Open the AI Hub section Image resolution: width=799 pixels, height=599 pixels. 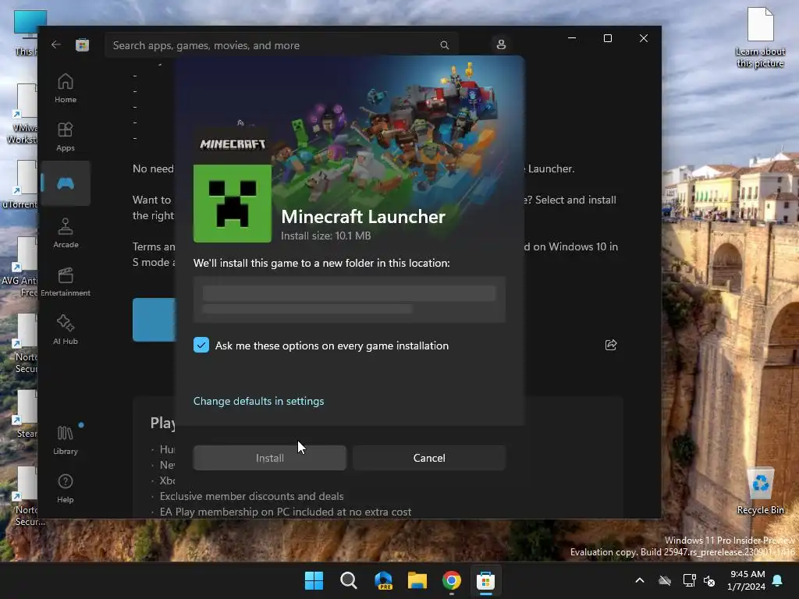[66, 330]
